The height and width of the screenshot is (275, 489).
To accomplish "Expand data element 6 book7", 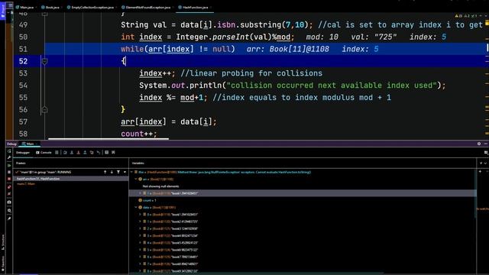I will 140,257.
